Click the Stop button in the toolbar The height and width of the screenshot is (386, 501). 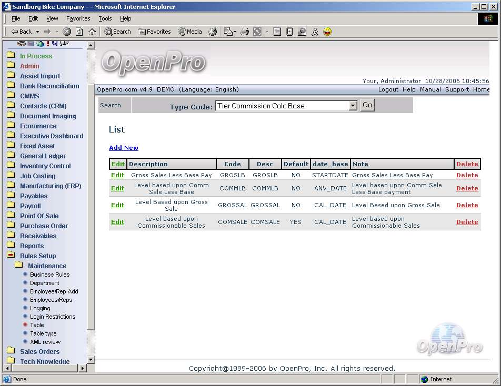click(67, 32)
